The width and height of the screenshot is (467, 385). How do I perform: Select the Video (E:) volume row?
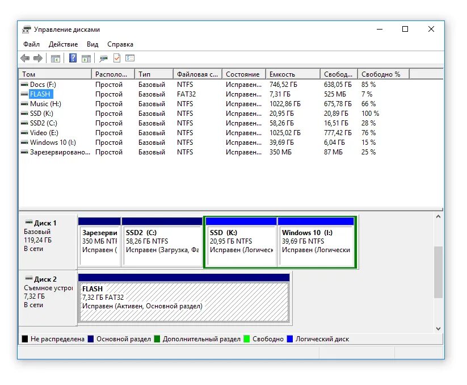(231, 133)
